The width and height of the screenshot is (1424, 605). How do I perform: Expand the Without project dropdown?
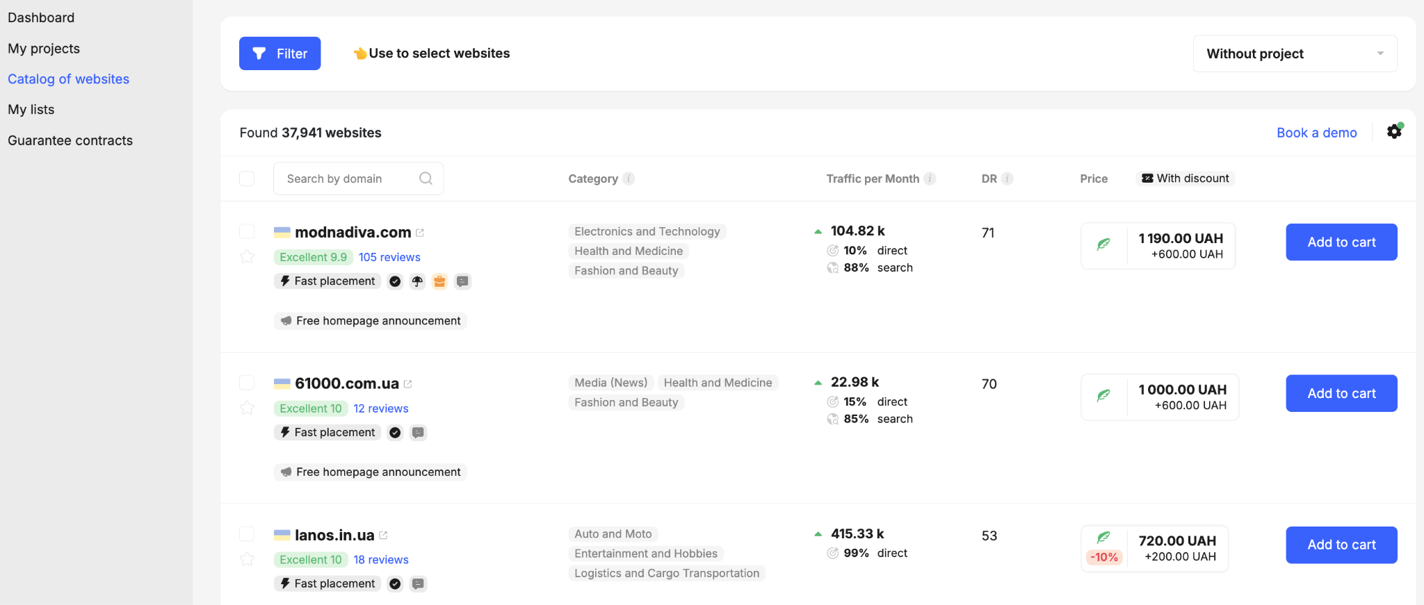click(1295, 53)
